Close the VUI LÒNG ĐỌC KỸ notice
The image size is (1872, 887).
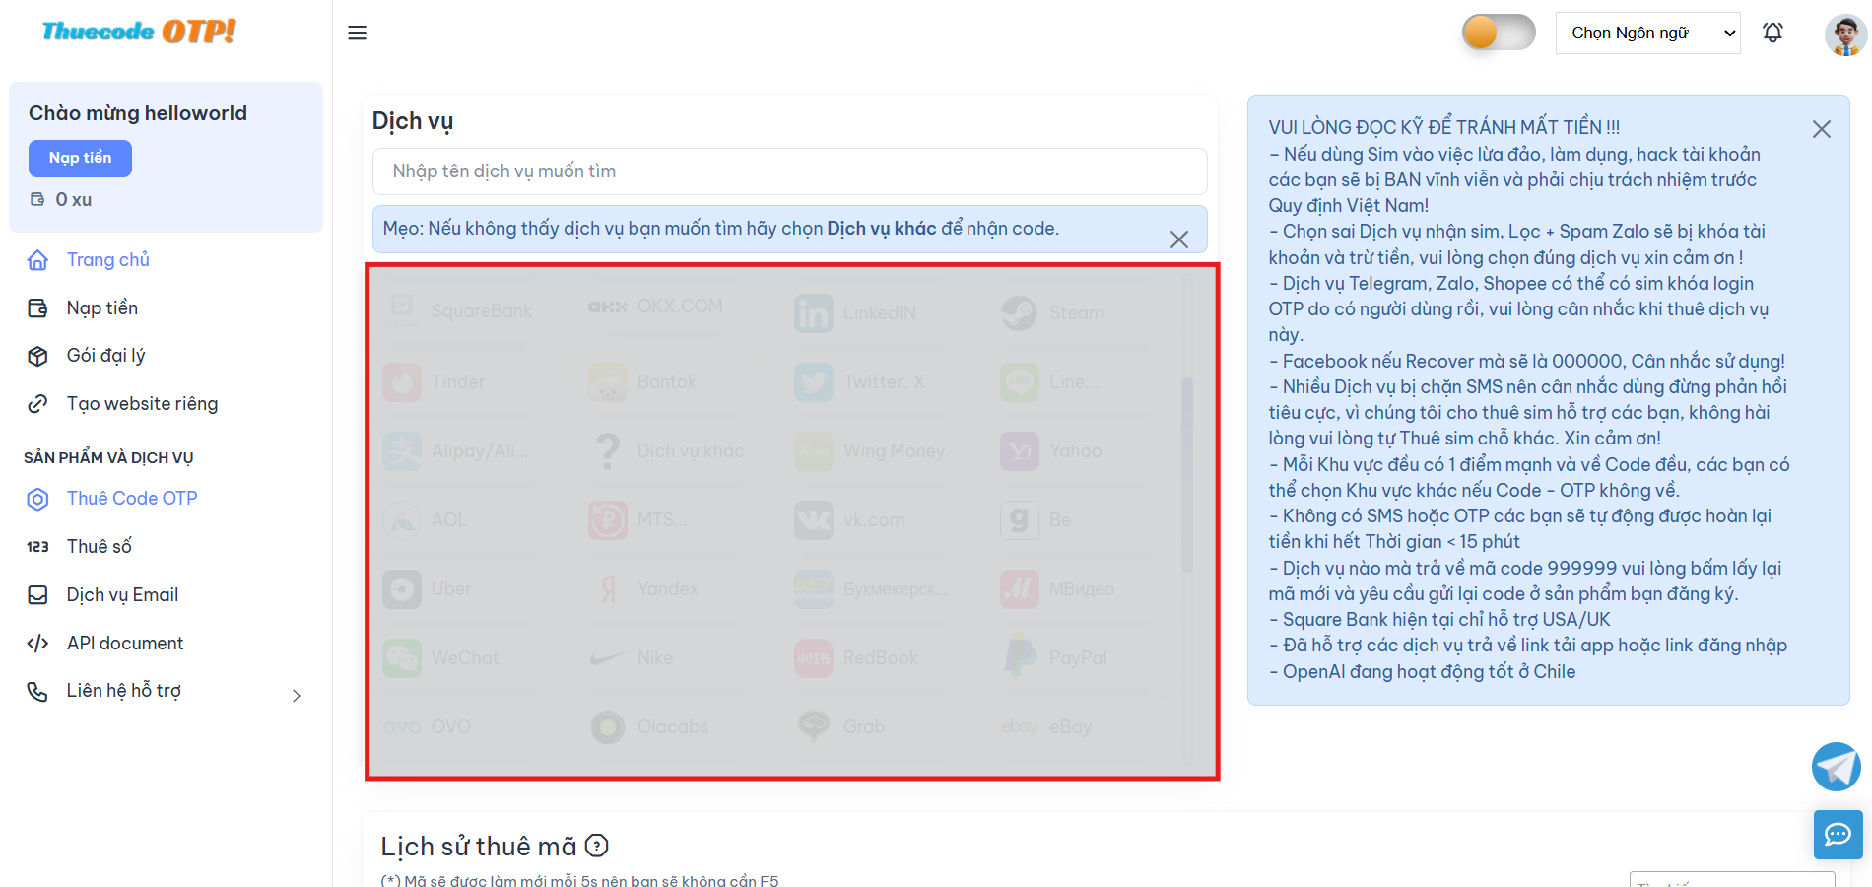click(1822, 129)
